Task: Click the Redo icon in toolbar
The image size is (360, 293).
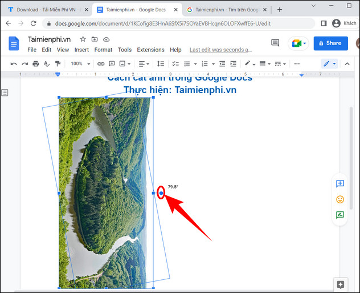Action: [25, 64]
